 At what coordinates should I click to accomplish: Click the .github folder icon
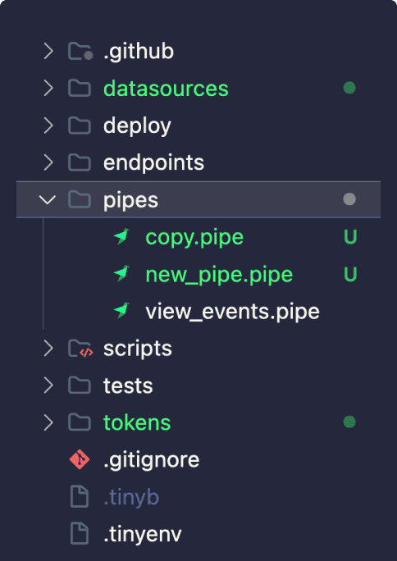[81, 51]
